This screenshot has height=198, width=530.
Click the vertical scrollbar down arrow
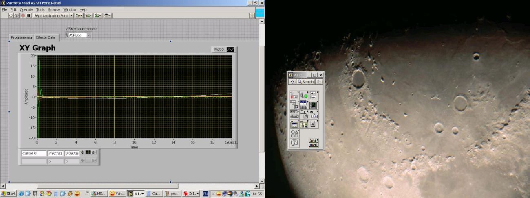tap(262, 181)
